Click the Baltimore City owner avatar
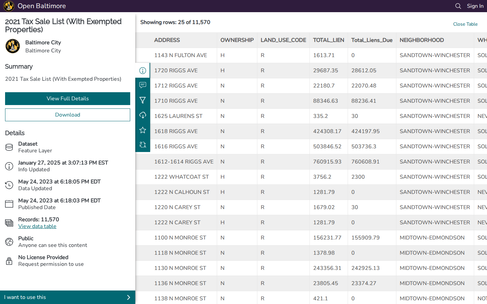 tap(13, 46)
